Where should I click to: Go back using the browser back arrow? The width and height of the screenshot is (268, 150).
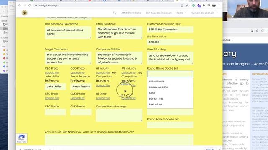(19, 5)
